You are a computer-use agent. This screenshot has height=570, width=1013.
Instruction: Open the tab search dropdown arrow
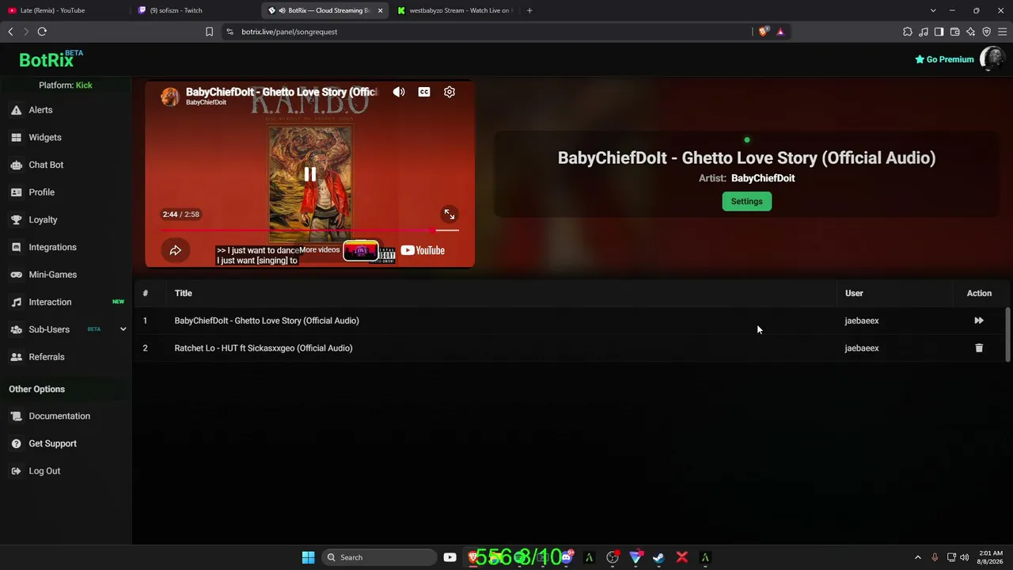[x=933, y=10]
